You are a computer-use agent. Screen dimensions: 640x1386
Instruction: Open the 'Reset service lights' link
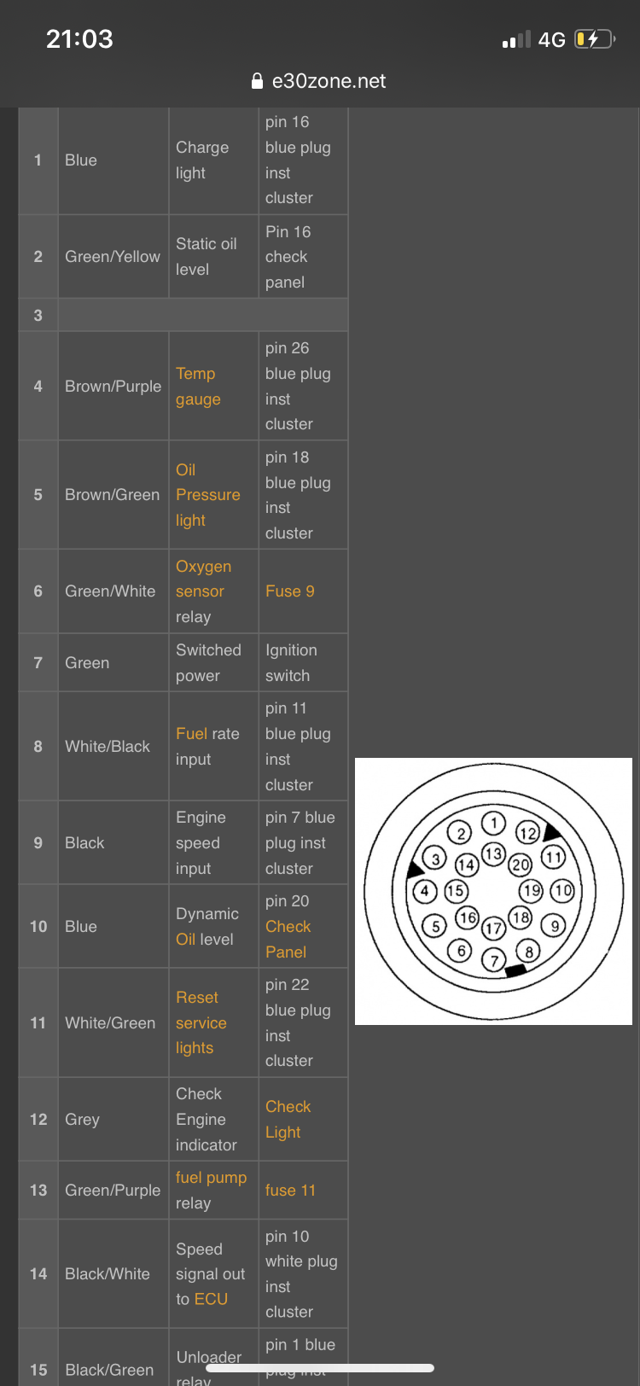201,1022
